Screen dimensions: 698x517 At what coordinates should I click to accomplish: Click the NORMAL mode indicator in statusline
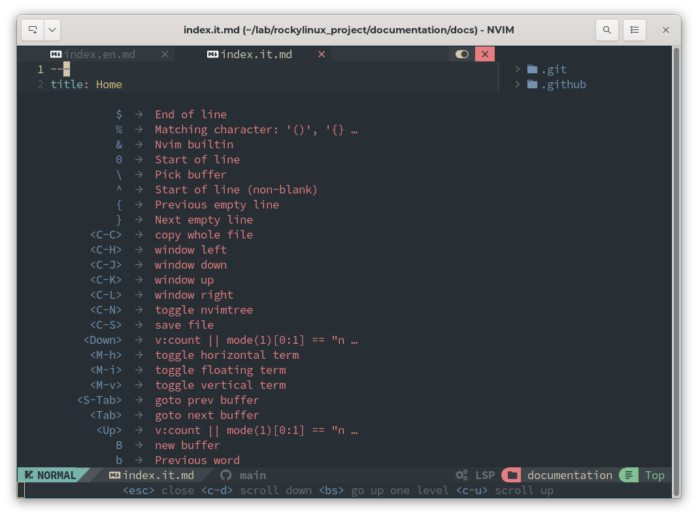(x=50, y=475)
